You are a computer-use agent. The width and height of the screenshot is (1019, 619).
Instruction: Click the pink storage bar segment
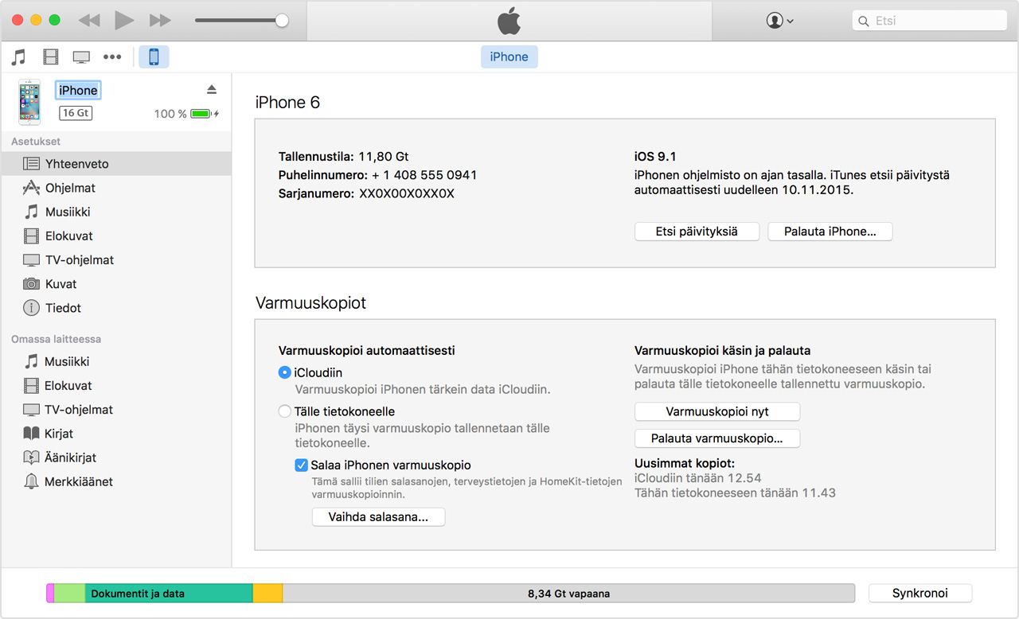[x=50, y=593]
